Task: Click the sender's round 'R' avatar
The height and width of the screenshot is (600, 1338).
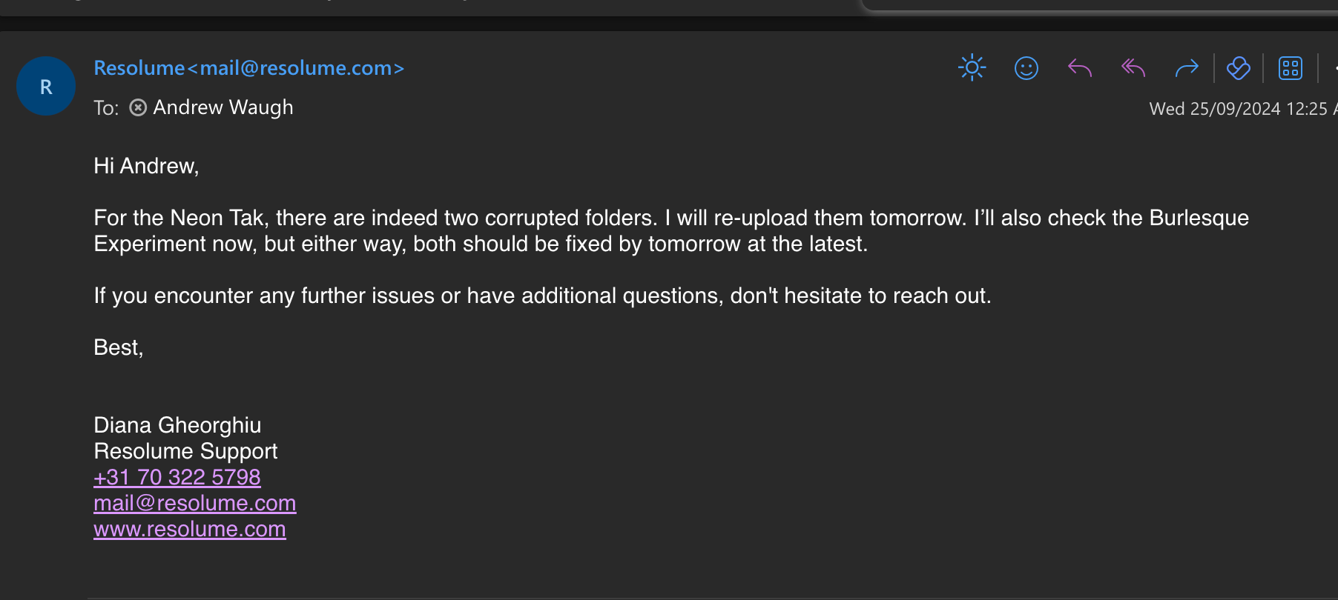Action: click(x=46, y=87)
